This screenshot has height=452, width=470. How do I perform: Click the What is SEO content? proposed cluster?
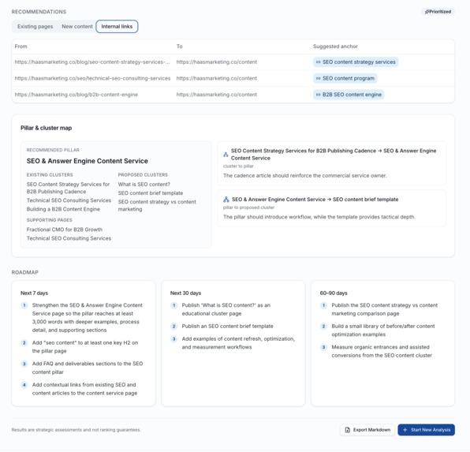144,185
